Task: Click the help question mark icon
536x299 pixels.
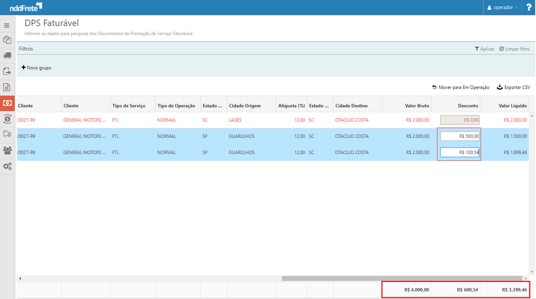Action: pos(528,8)
